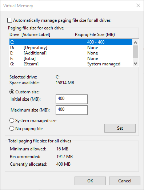Click the drive list scrollbar thumb
Screen dimensions: 144x190
click(135, 52)
